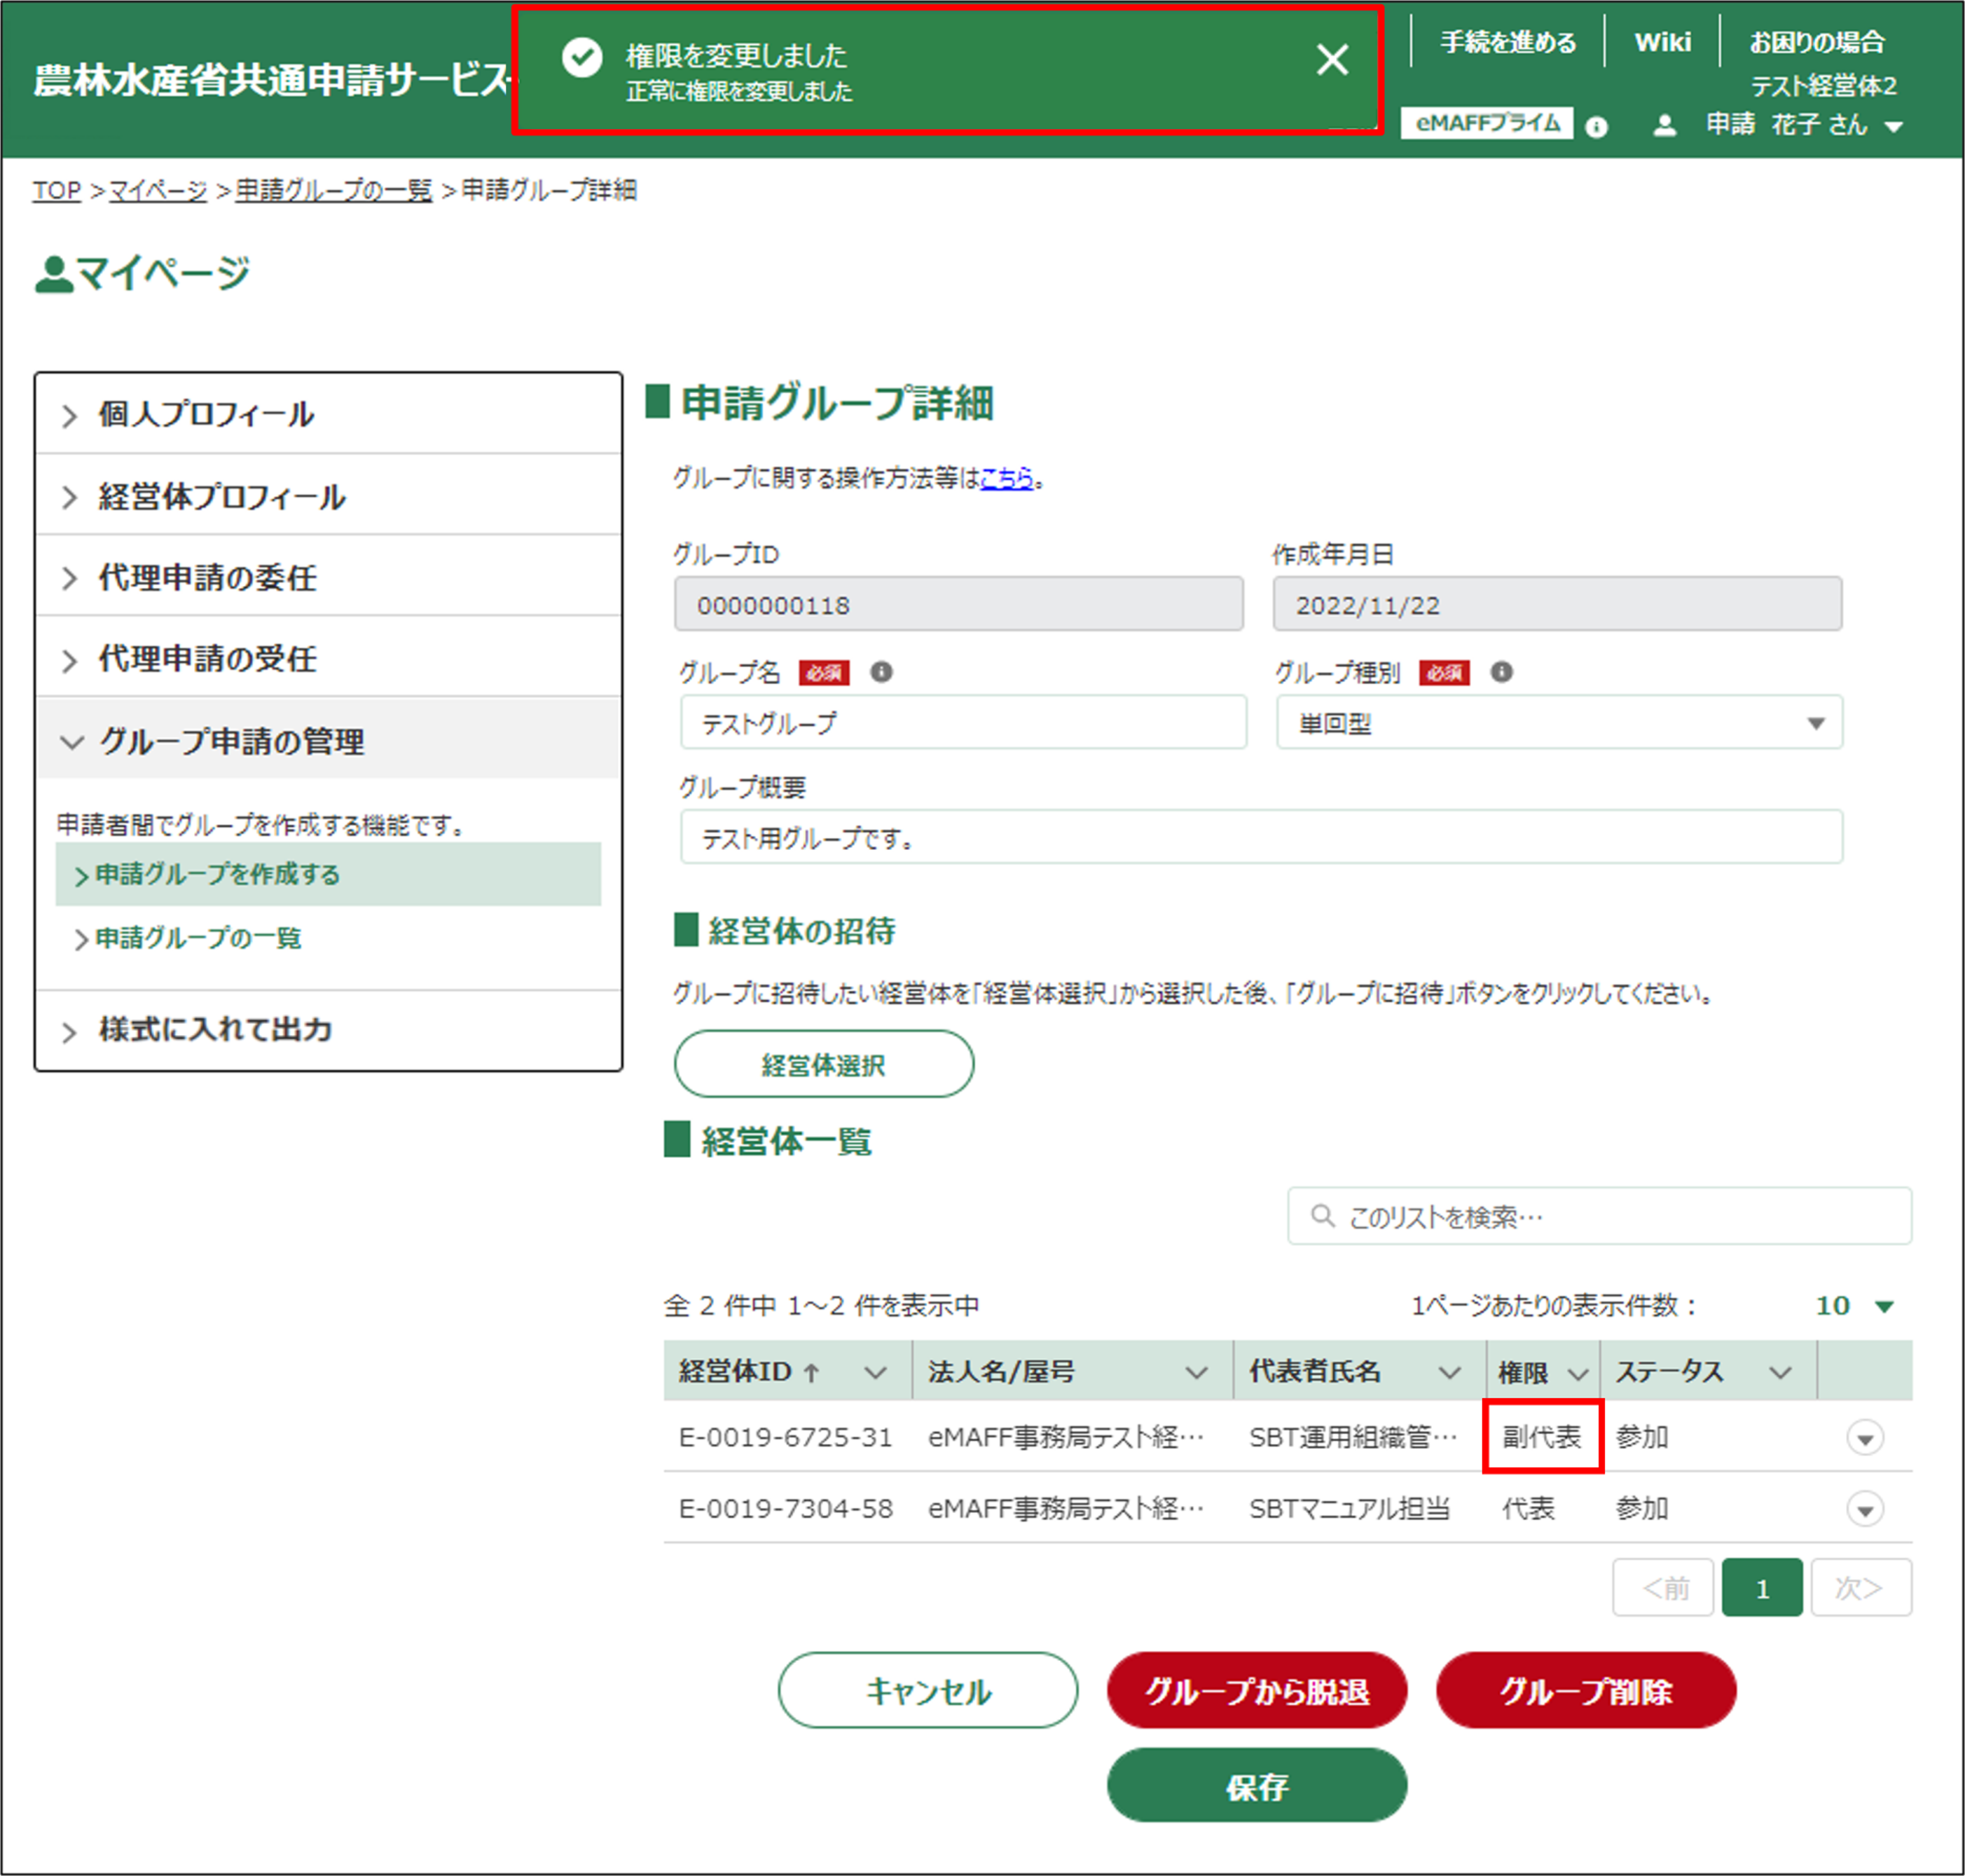
Task: Click search magnifier in list search box
Action: click(x=1323, y=1216)
